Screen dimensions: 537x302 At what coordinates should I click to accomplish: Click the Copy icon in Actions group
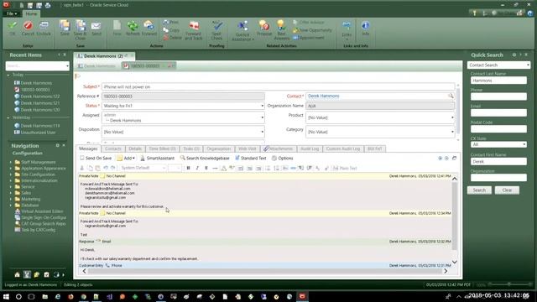(171, 30)
